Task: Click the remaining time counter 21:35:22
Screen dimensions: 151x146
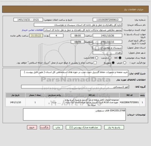Action: [36, 36]
